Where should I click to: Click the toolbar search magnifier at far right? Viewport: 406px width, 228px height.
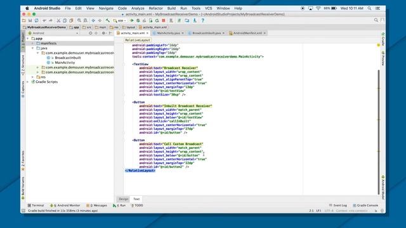pyautogui.click(x=376, y=20)
